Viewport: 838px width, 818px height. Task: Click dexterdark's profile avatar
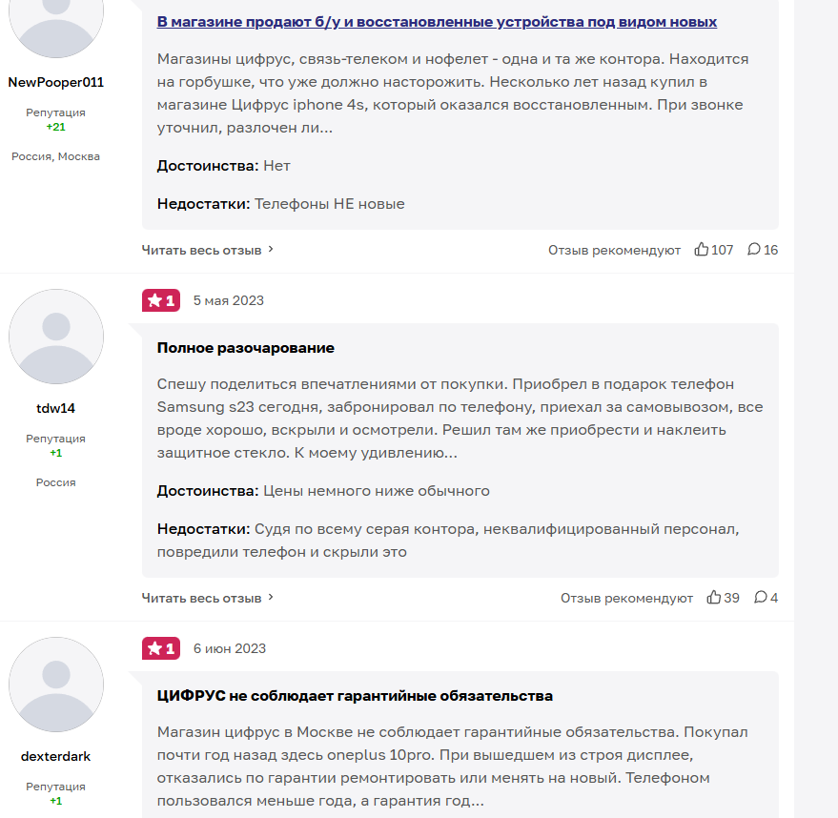point(55,685)
